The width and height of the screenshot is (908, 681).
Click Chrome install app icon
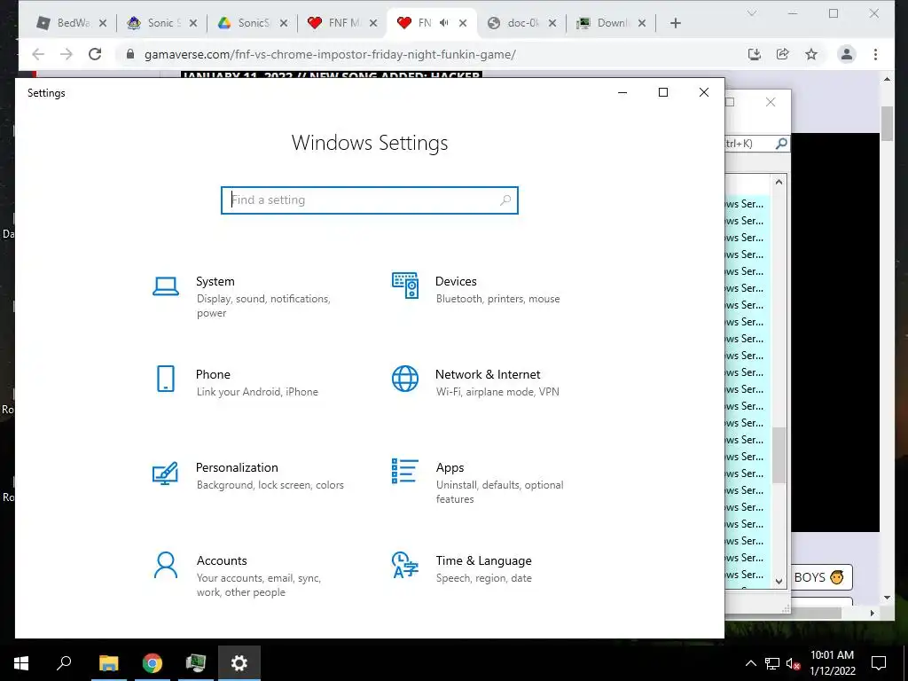pos(754,54)
